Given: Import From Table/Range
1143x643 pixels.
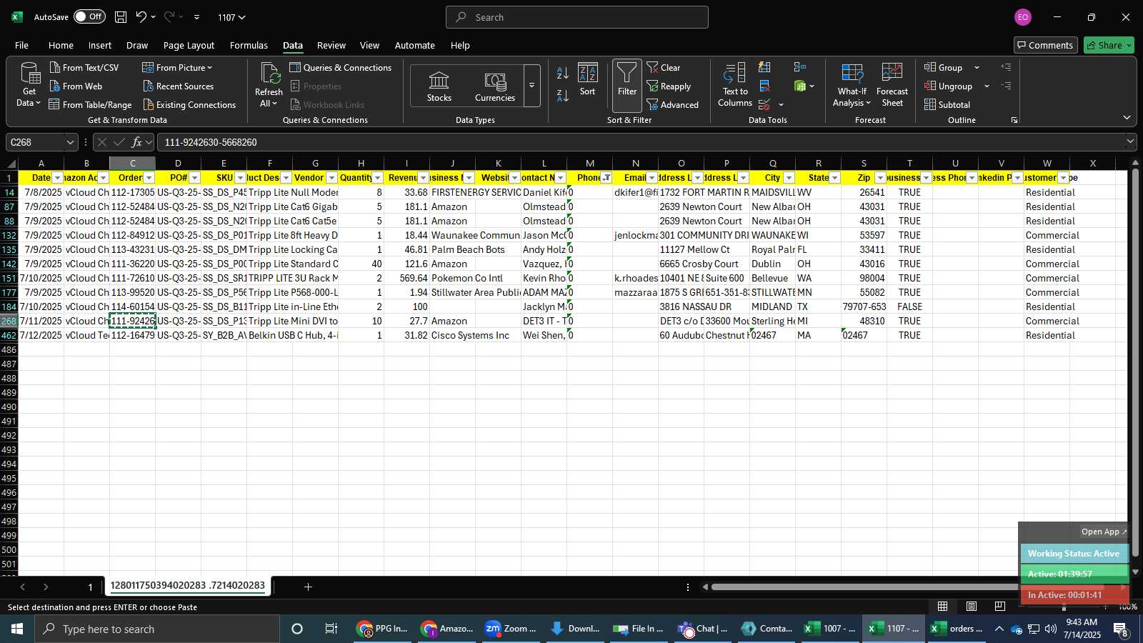Looking at the screenshot, I should (x=90, y=104).
